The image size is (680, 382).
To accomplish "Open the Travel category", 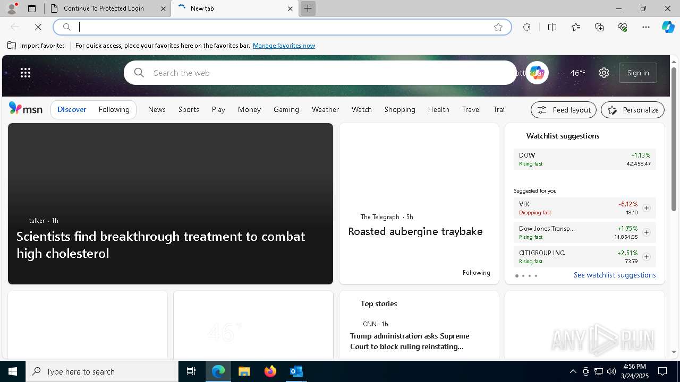I will point(471,109).
